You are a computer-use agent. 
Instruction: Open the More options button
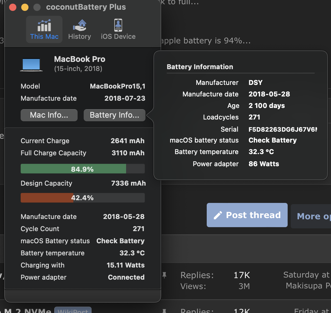click(x=311, y=216)
